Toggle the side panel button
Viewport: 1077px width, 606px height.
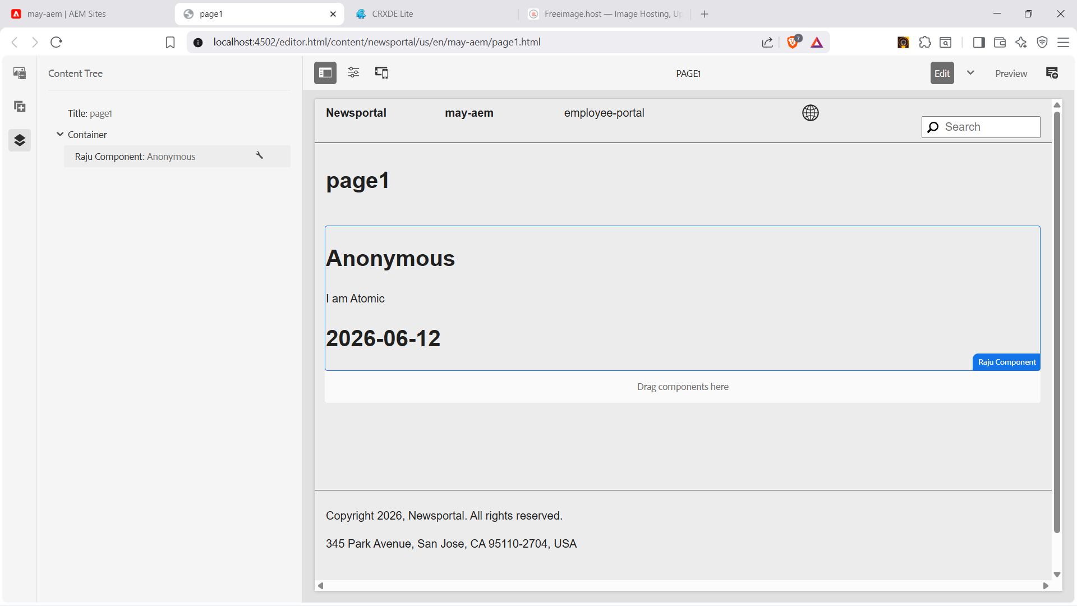coord(325,73)
